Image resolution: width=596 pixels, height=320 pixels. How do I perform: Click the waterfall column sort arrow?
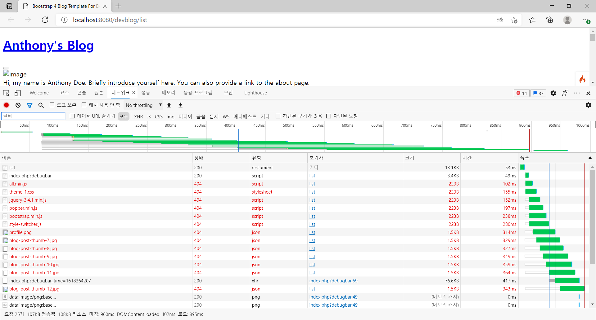click(590, 158)
